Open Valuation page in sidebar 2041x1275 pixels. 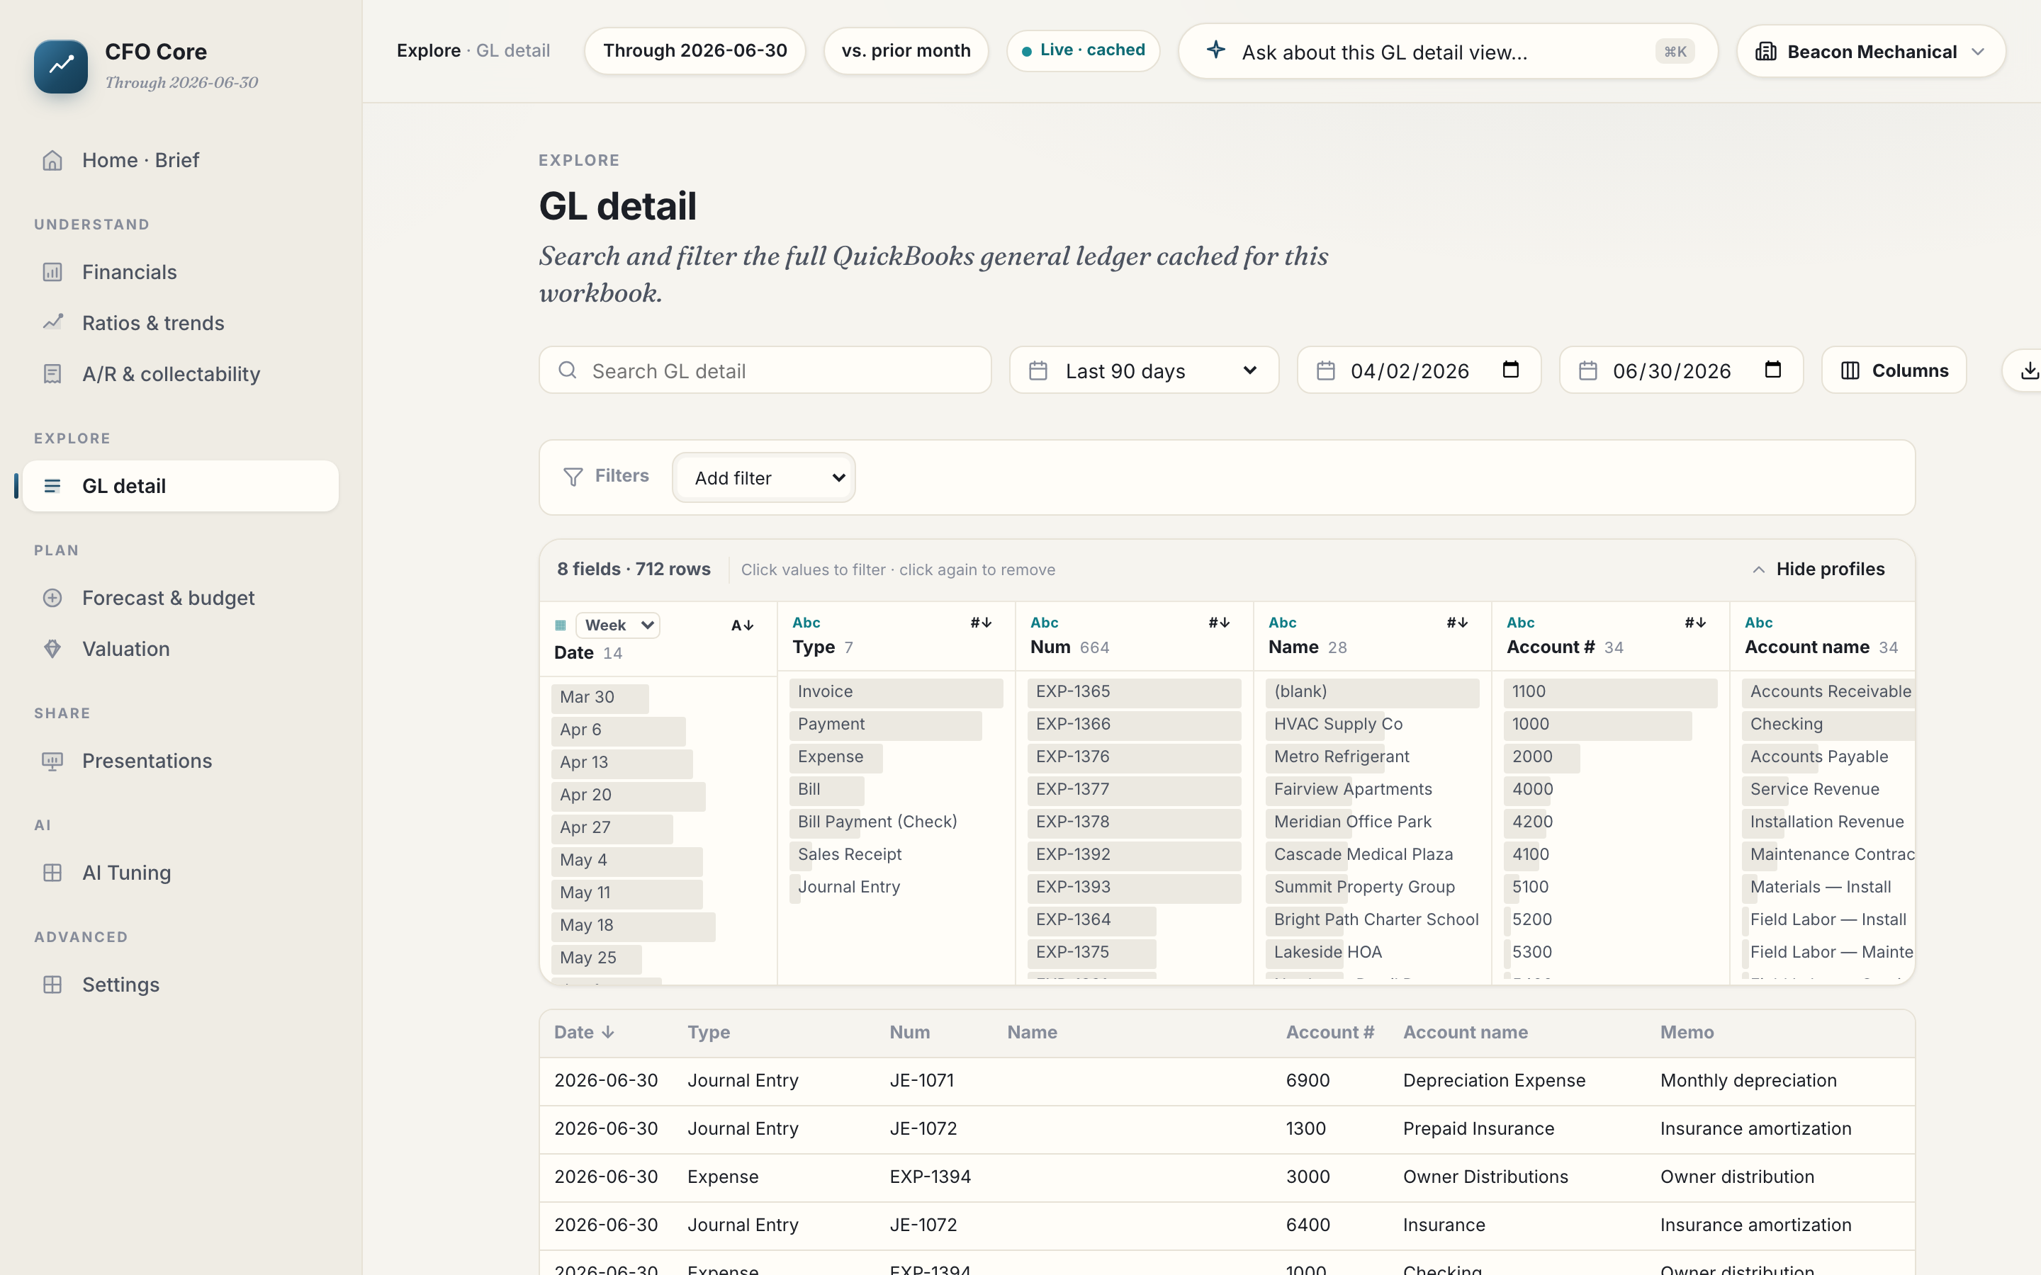pyautogui.click(x=181, y=648)
